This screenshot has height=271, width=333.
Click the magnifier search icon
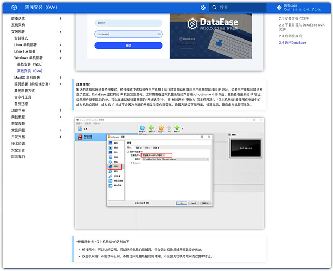click(x=214, y=8)
